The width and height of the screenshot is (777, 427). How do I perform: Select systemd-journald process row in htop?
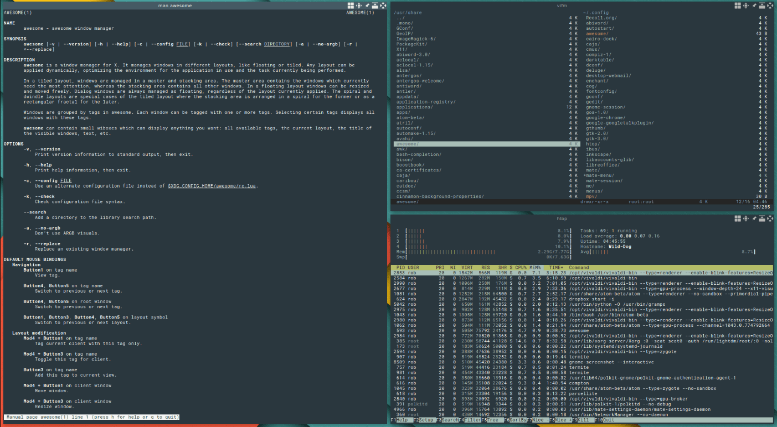point(582,346)
